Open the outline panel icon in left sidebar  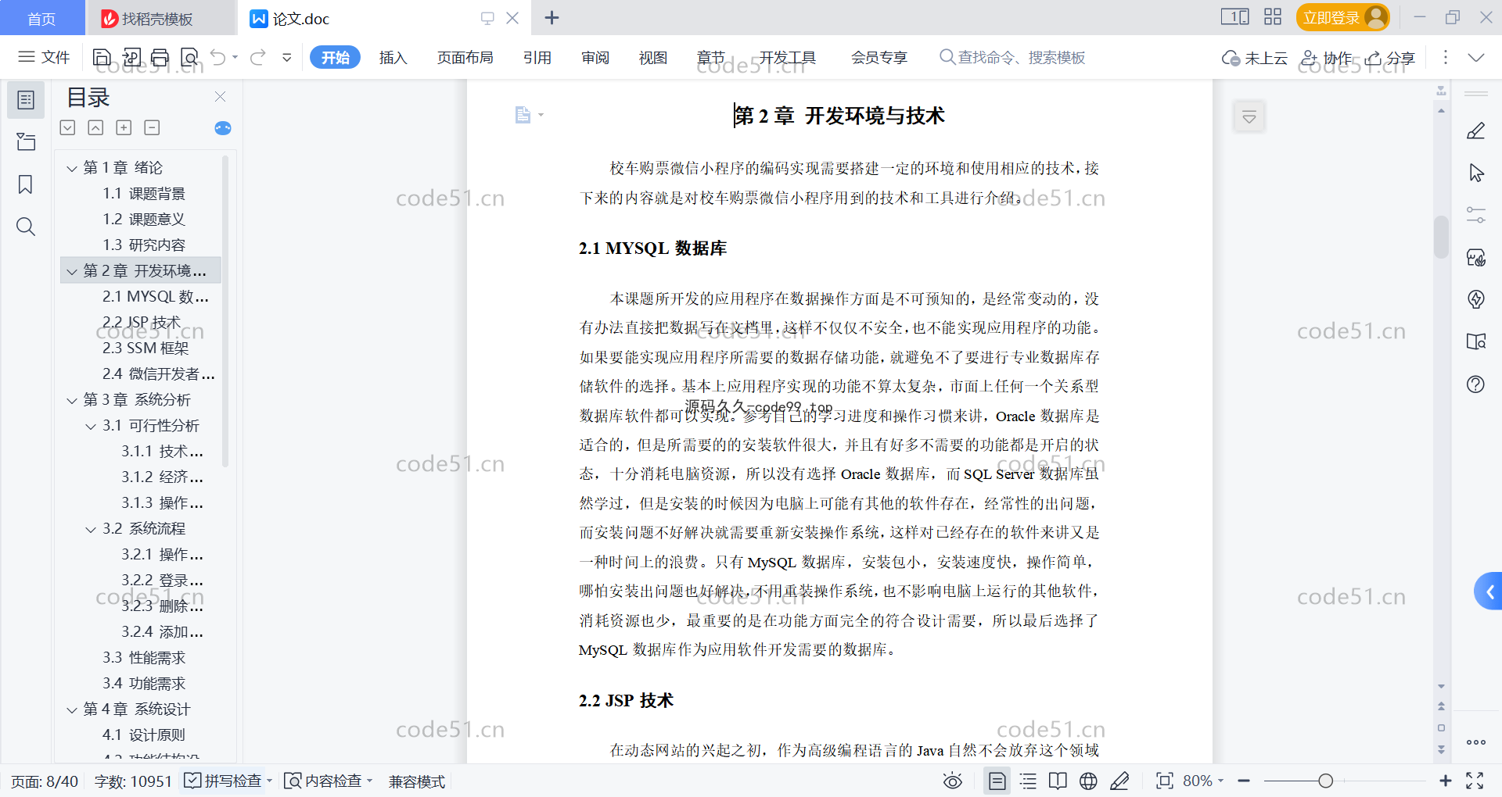point(26,100)
